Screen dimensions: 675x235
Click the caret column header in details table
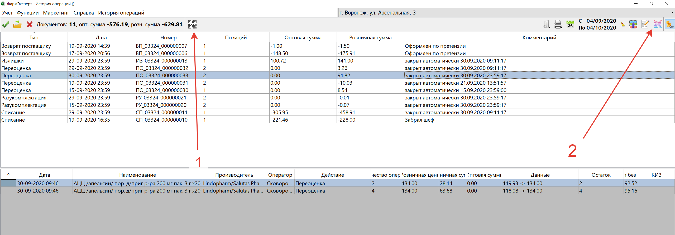pyautogui.click(x=8, y=175)
